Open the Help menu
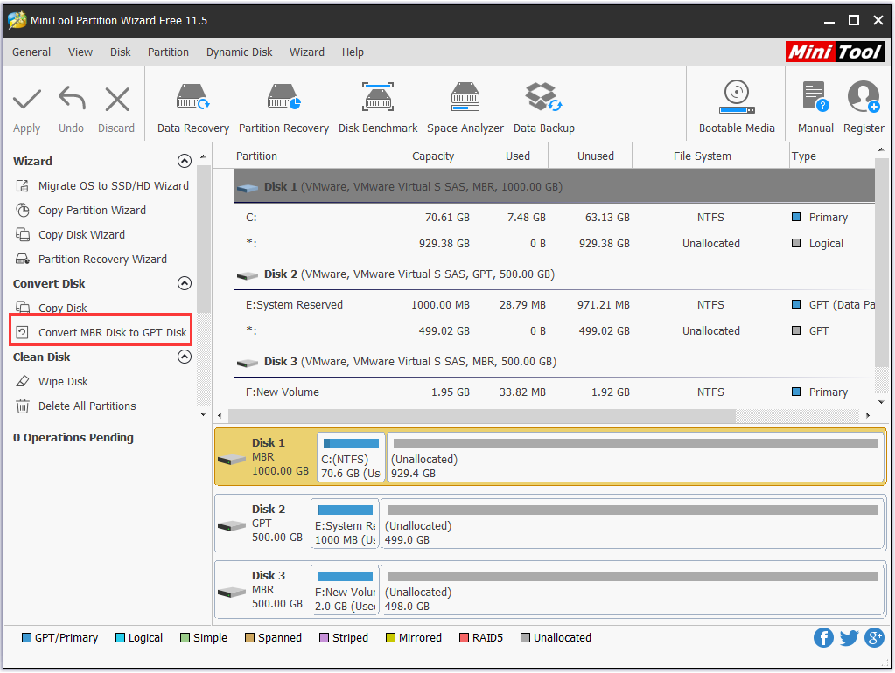This screenshot has height=673, width=895. [353, 52]
